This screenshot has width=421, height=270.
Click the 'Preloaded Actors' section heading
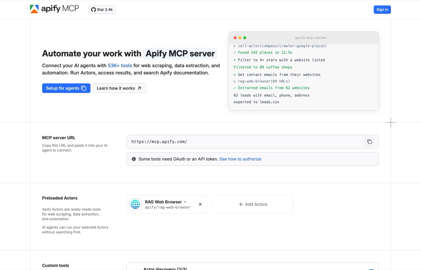point(60,198)
